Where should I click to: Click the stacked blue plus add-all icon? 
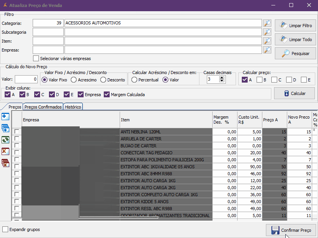point(5,128)
